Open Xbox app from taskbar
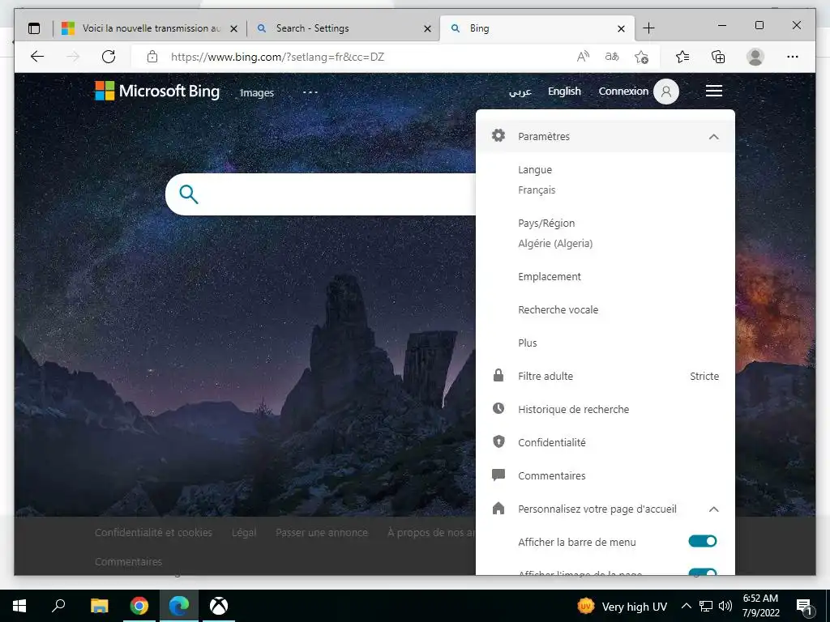The height and width of the screenshot is (622, 830). point(219,606)
